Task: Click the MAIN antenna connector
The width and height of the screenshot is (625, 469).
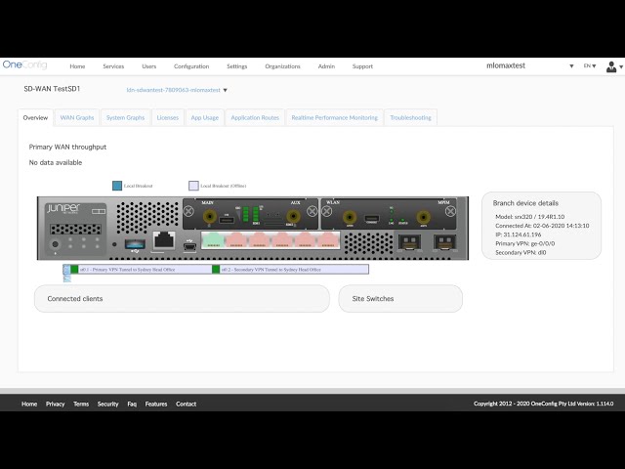Action: click(x=210, y=217)
